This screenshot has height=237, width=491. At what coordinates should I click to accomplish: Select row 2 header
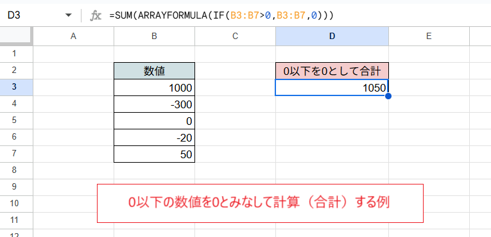click(16, 70)
